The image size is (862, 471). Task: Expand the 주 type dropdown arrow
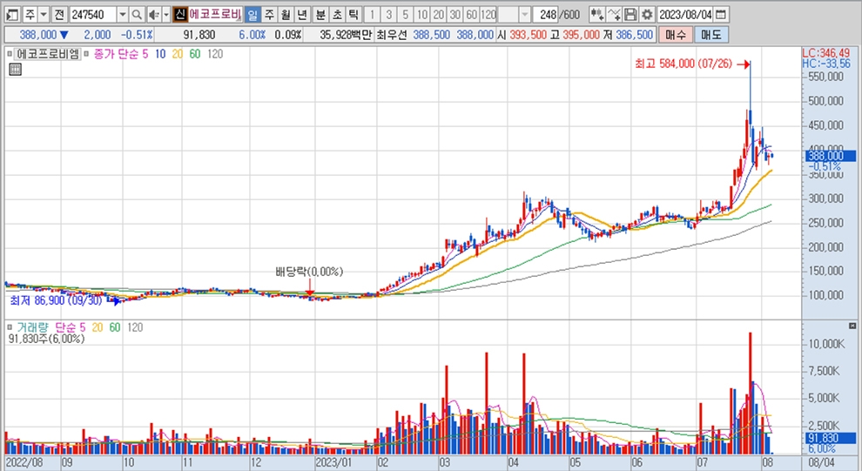tap(44, 14)
